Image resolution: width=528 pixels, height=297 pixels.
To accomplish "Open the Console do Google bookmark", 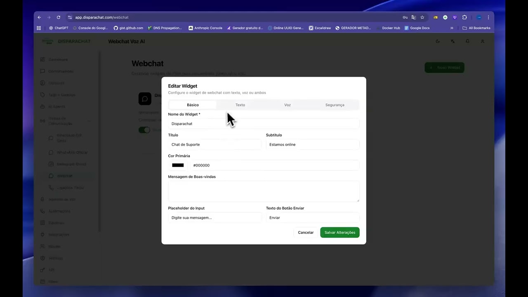I will coord(90,28).
